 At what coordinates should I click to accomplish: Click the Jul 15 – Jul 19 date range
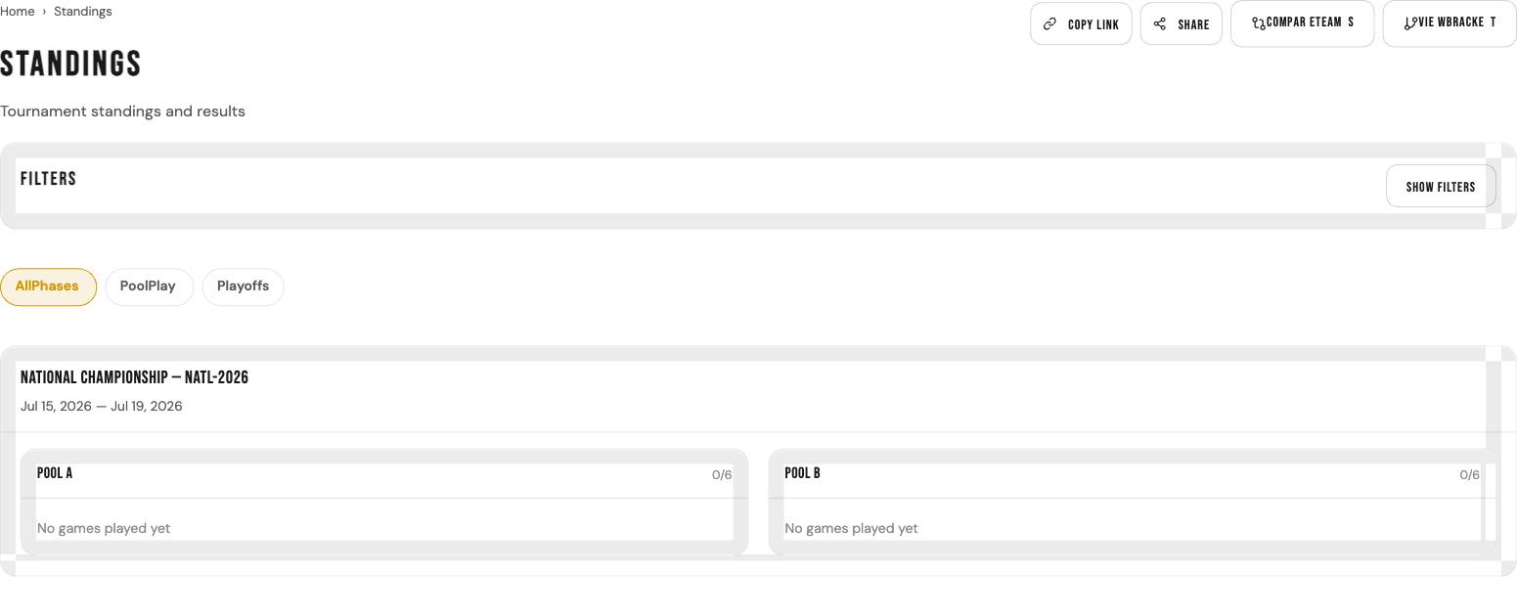101,406
